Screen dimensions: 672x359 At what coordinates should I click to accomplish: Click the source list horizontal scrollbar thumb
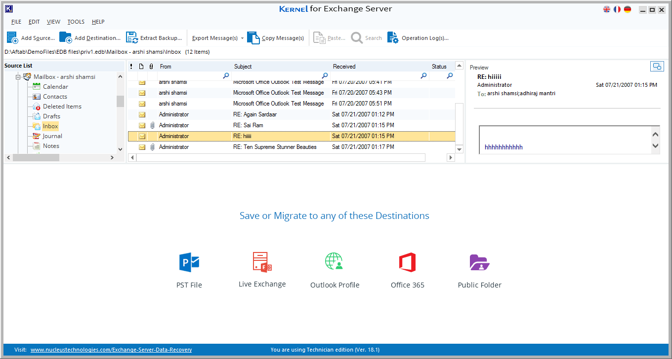[x=36, y=157]
